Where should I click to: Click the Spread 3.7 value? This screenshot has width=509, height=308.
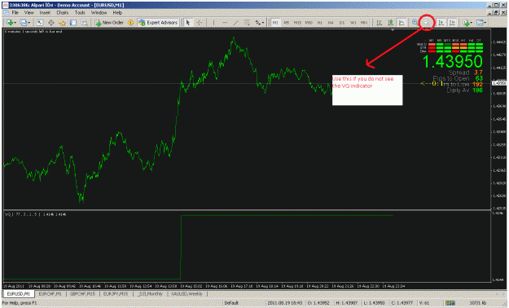pos(478,73)
